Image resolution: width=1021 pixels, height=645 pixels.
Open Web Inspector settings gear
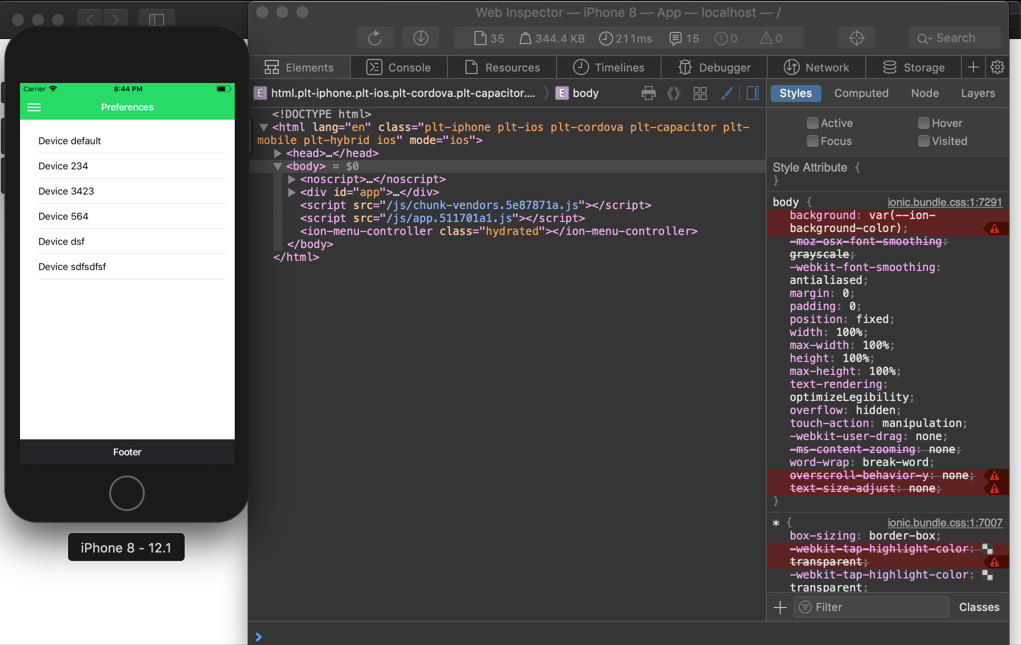tap(997, 67)
